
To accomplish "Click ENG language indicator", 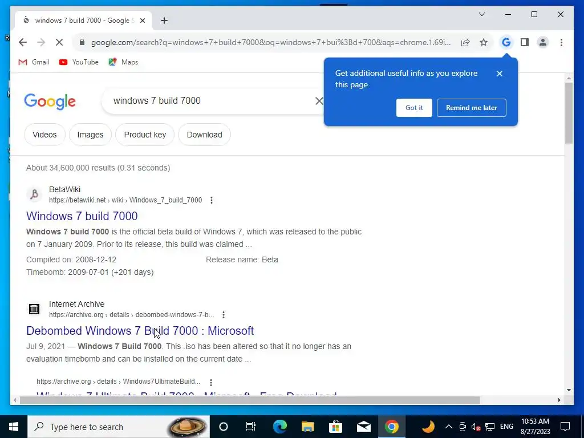I will coord(506,427).
